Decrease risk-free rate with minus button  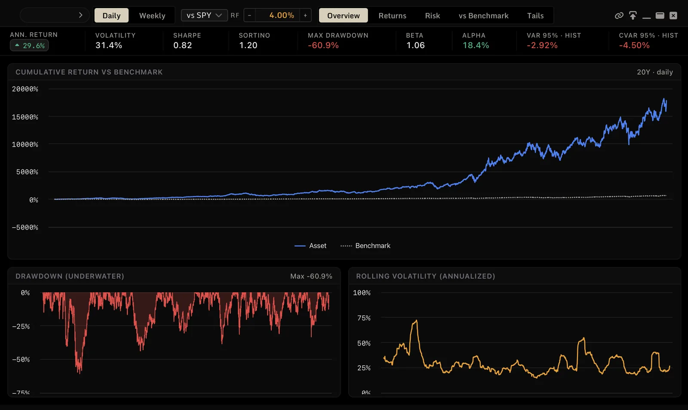click(249, 15)
